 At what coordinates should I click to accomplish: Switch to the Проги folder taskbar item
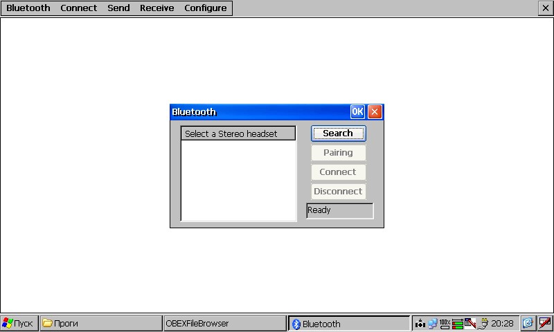click(x=101, y=323)
